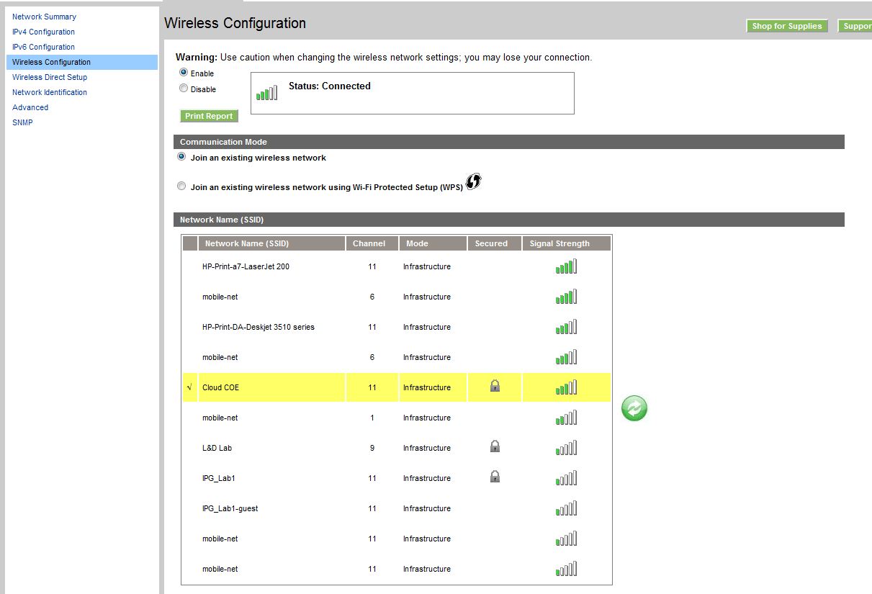Select the L&D Lab network

click(217, 448)
